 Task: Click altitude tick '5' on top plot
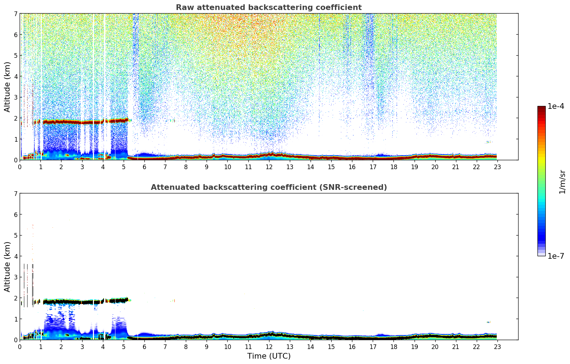click(15, 56)
